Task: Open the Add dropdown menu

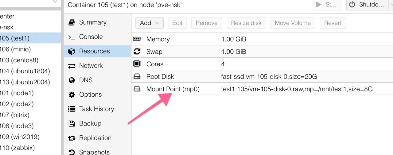Action: [x=150, y=23]
